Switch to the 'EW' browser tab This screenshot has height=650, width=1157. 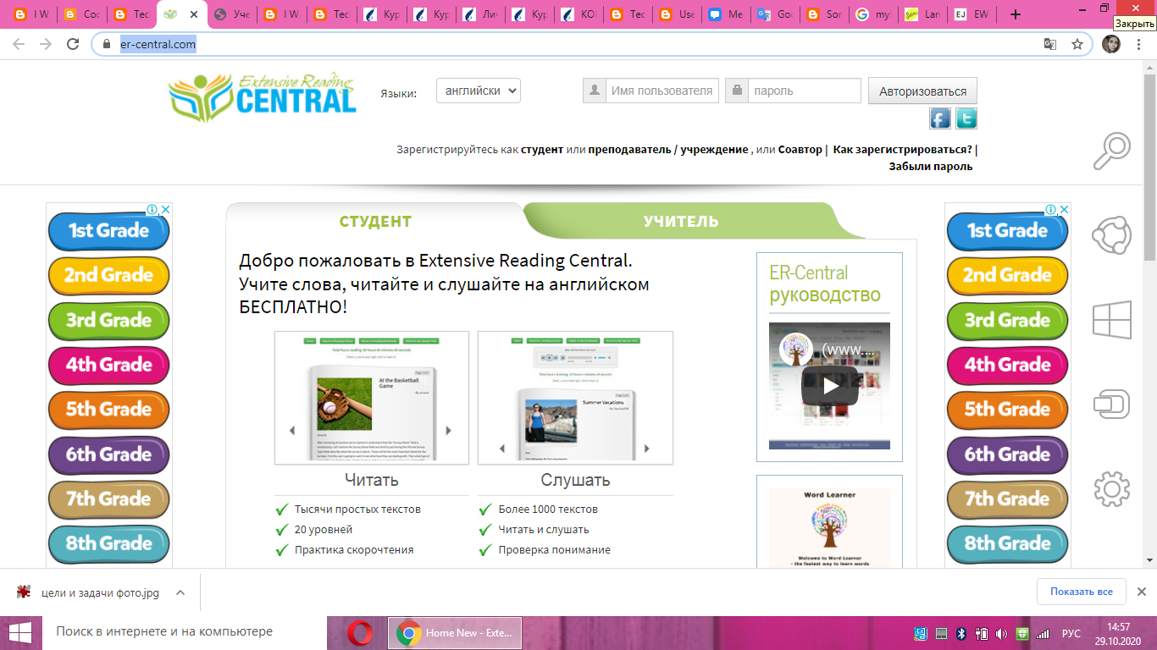[x=972, y=14]
